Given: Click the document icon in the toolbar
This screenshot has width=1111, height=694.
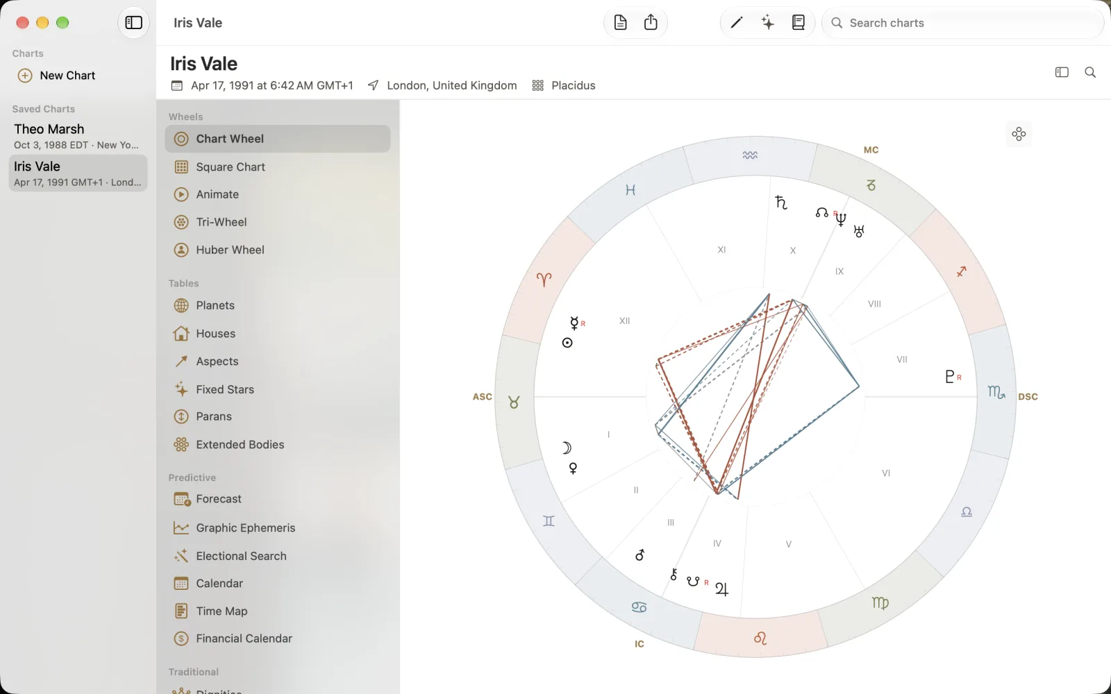Looking at the screenshot, I should point(621,23).
